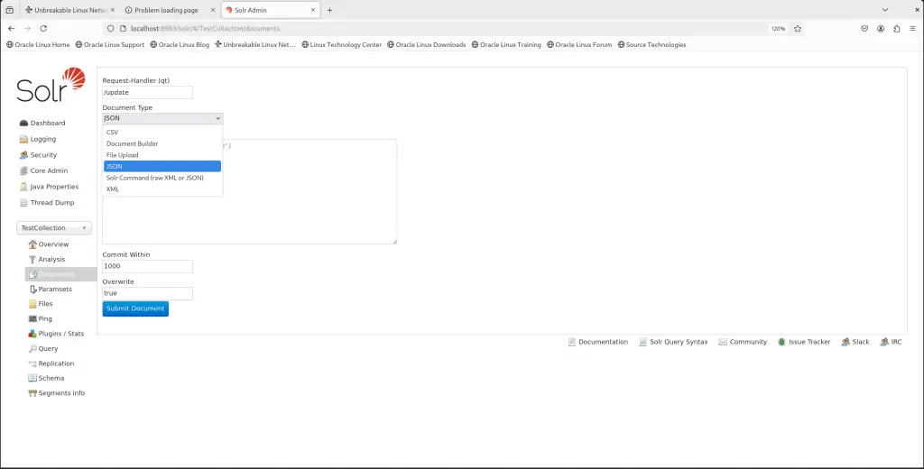
Task: Expand the TestCollection collection selector
Action: [x=53, y=228]
